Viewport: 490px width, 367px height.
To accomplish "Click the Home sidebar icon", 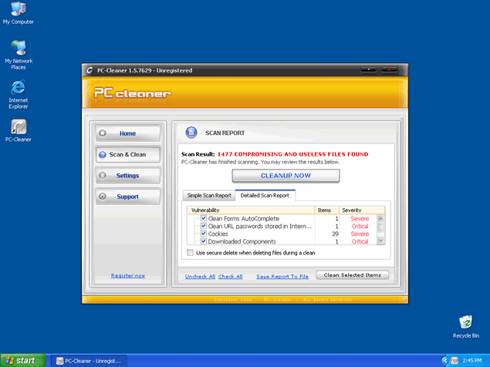I will [x=103, y=133].
